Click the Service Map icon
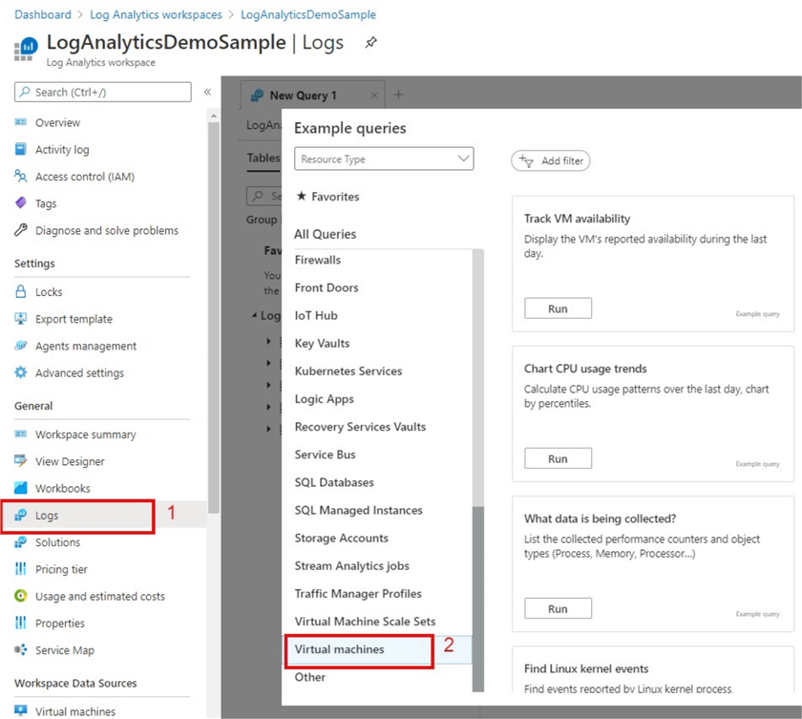The height and width of the screenshot is (719, 802). 20,649
